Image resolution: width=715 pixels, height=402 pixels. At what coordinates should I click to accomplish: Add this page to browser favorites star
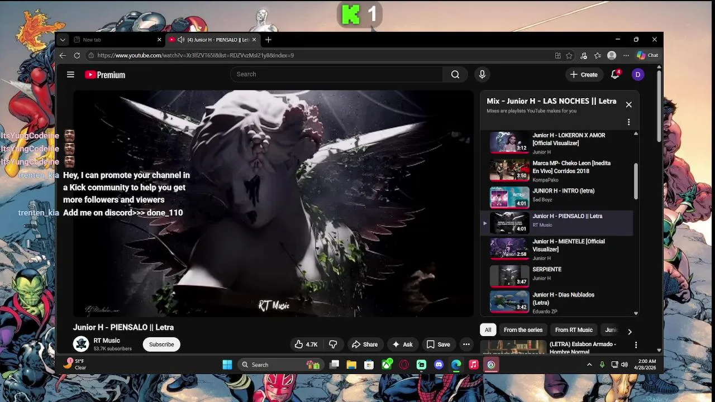pyautogui.click(x=569, y=55)
